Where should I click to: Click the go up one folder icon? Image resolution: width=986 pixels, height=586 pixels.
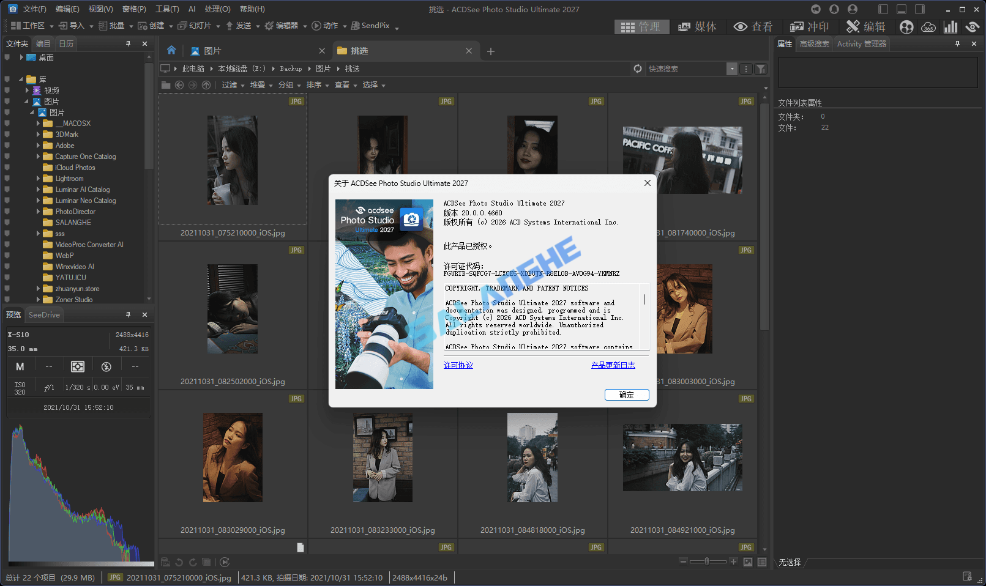click(206, 85)
